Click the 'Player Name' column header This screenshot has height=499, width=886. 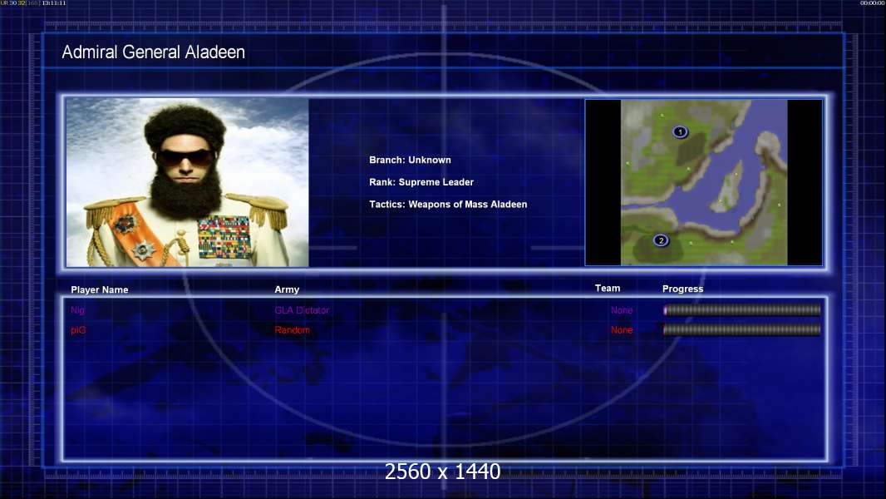[x=100, y=290]
